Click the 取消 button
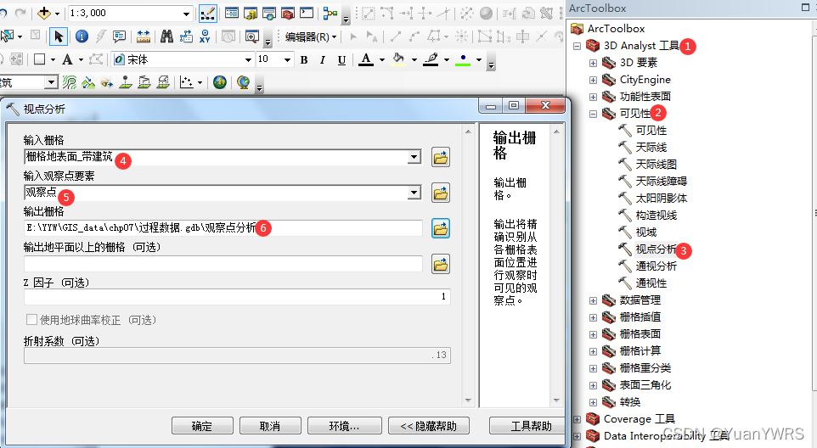 pos(270,426)
